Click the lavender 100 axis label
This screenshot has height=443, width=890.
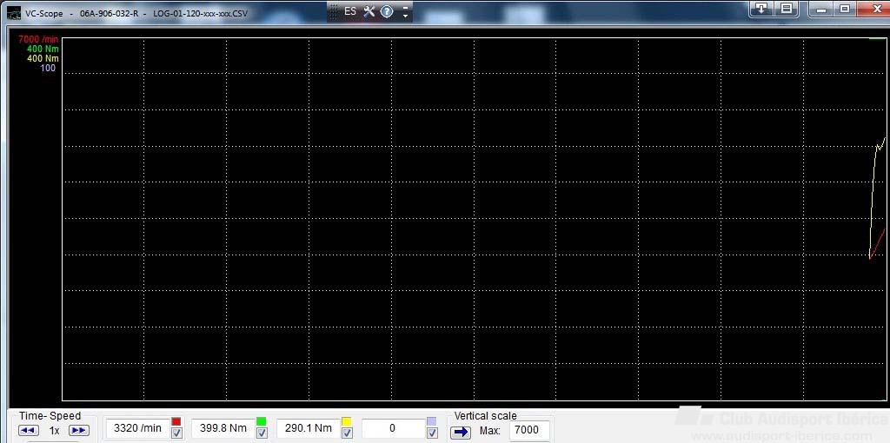point(49,68)
